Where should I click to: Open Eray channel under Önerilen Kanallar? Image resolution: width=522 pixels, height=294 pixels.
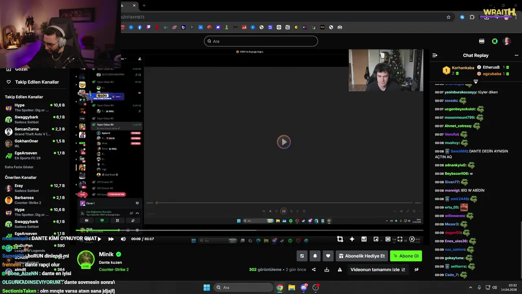click(35, 188)
